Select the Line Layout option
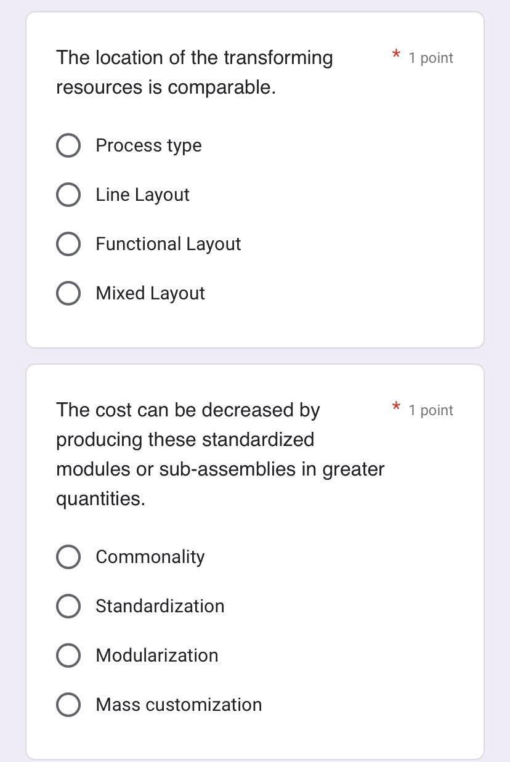The height and width of the screenshot is (762, 510). (68, 195)
